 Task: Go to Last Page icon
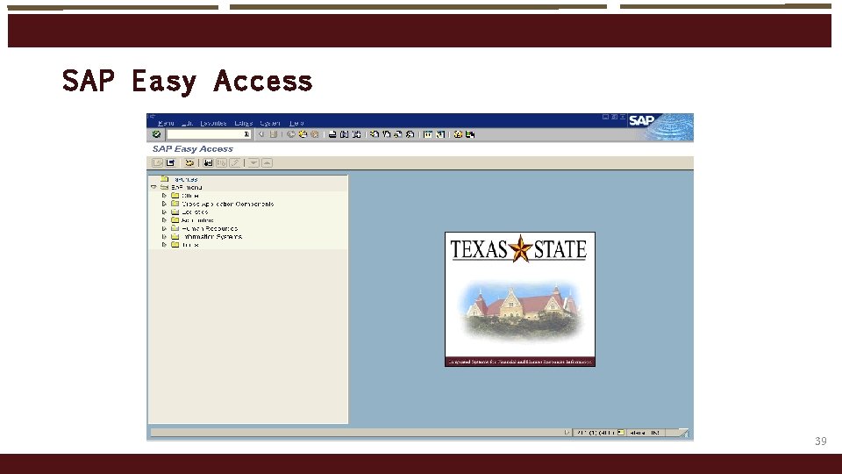click(x=410, y=134)
